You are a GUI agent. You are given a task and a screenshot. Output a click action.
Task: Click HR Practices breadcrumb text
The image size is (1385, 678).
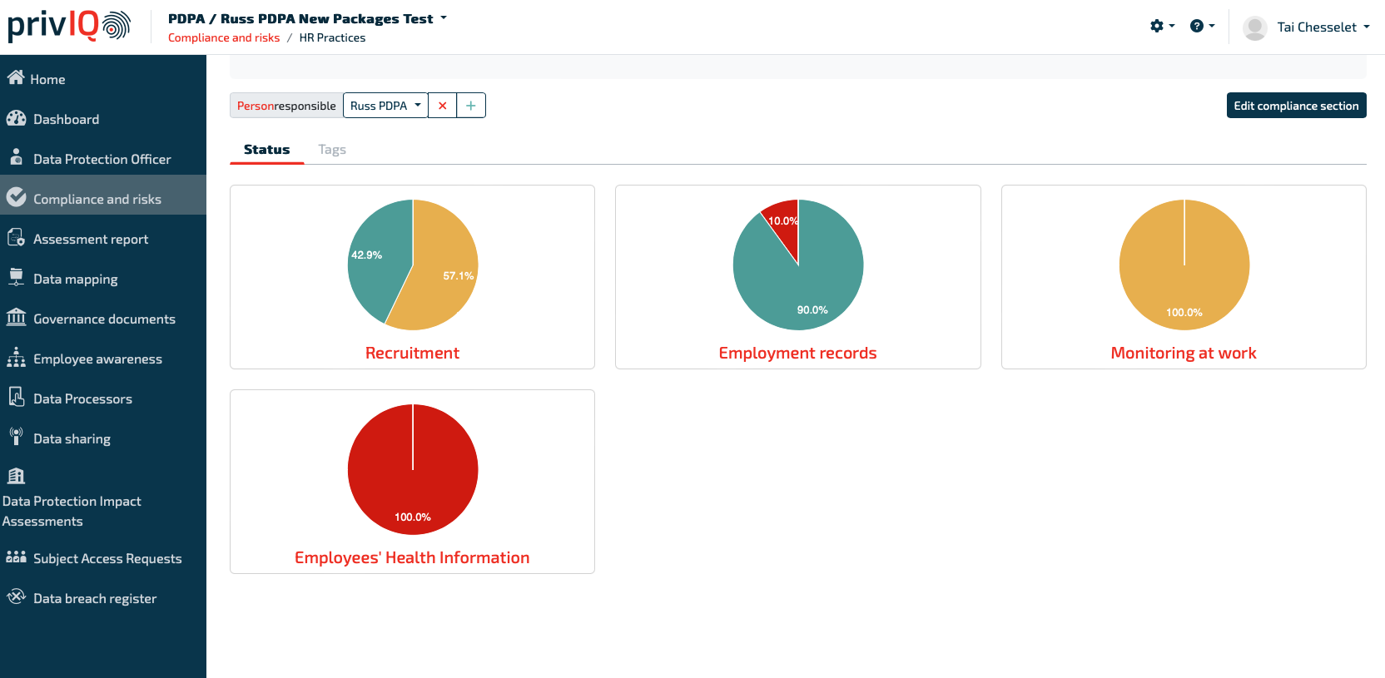332,37
